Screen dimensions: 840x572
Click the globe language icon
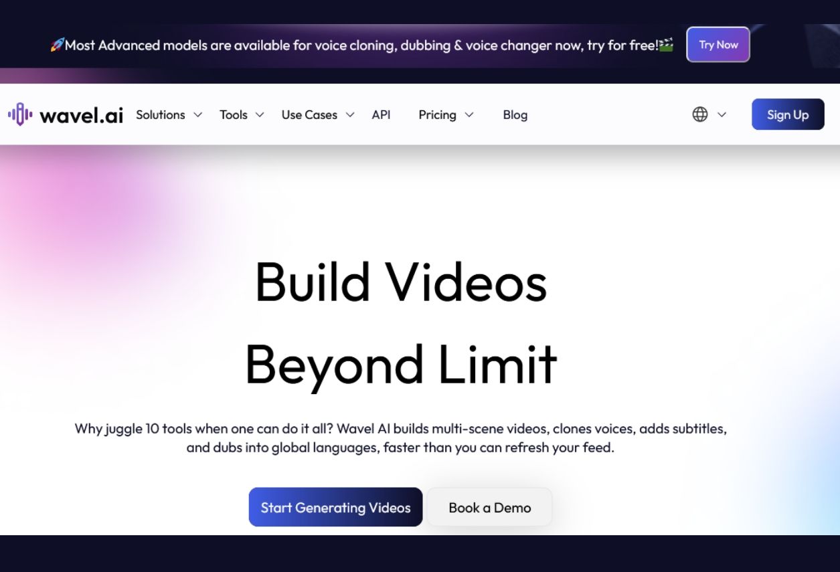tap(699, 114)
